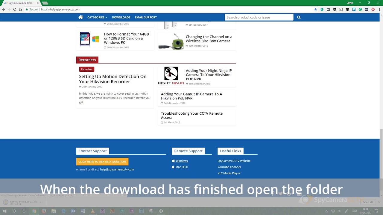Bookmark page with the star icon
The width and height of the screenshot is (383, 215).
coord(315,9)
